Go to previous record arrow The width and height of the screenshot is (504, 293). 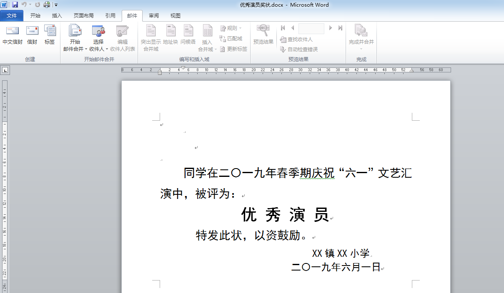(293, 28)
